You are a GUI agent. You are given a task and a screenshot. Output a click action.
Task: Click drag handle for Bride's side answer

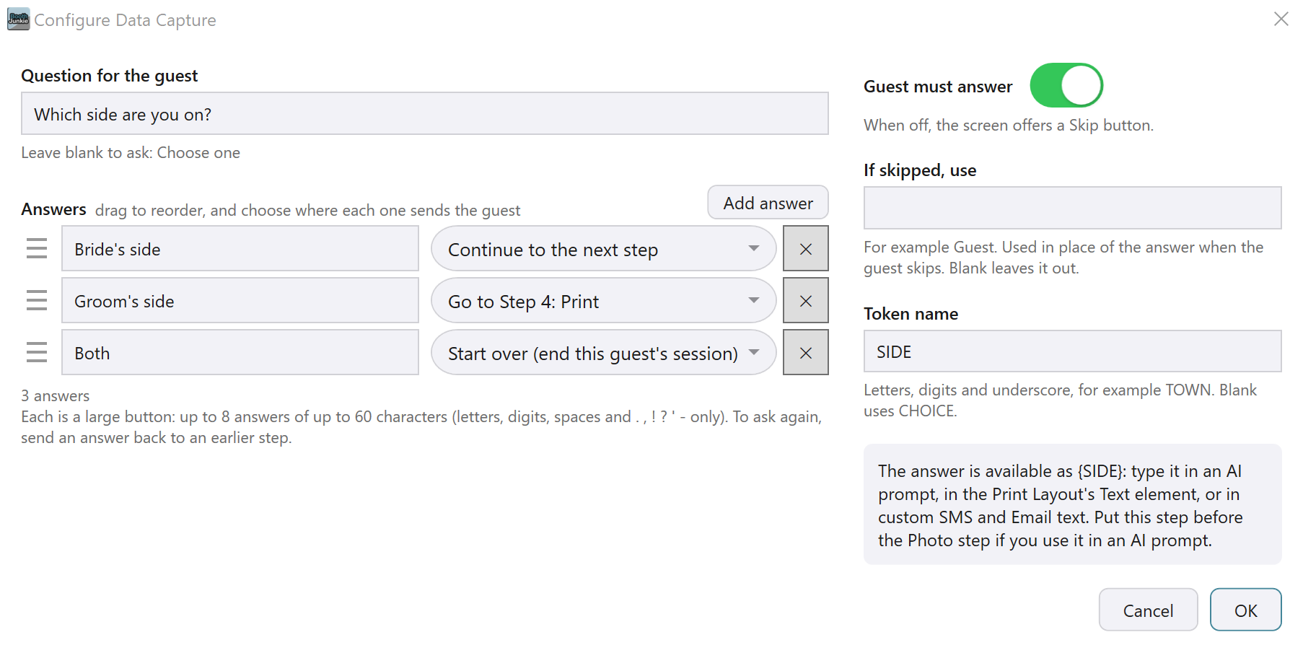(x=37, y=249)
